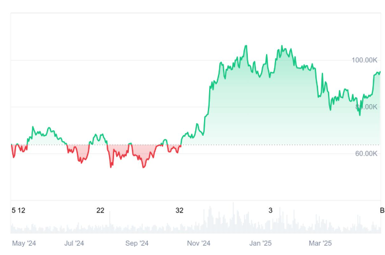Screen dimensions: 385x255
Task: Click the B marker at chart's right edge
Action: tap(381, 210)
